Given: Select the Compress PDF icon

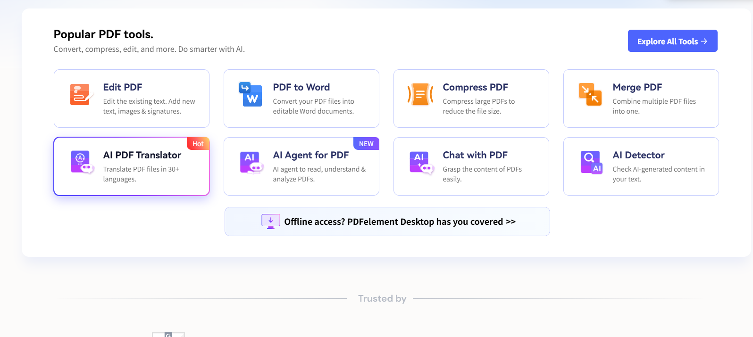Looking at the screenshot, I should pyautogui.click(x=420, y=95).
